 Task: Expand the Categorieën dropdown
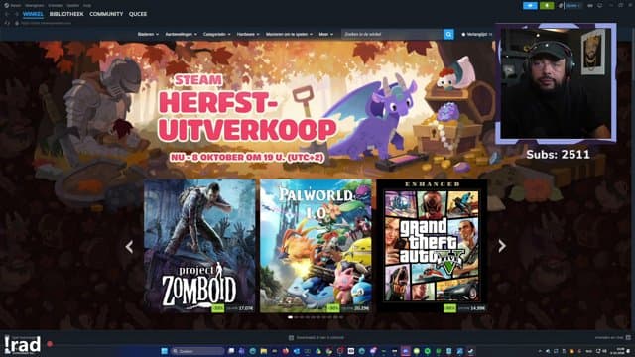point(216,35)
